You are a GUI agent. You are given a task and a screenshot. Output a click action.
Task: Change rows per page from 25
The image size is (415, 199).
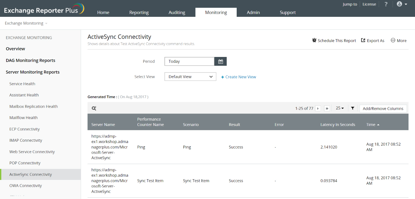coord(340,108)
